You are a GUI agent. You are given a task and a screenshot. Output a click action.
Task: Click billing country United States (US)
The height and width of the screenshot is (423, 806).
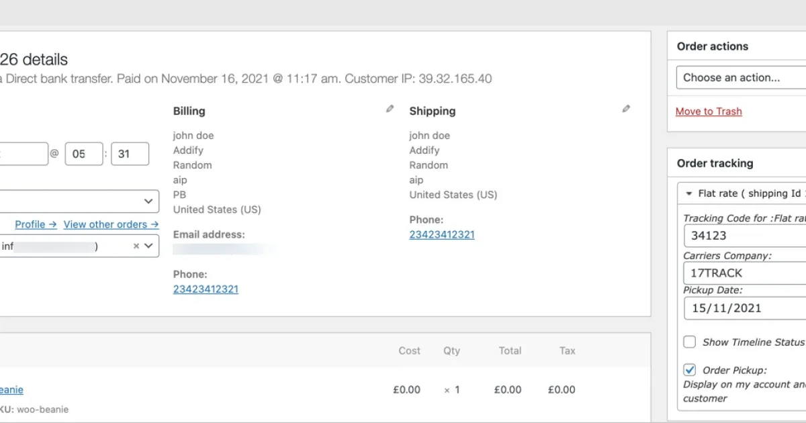[x=217, y=209]
